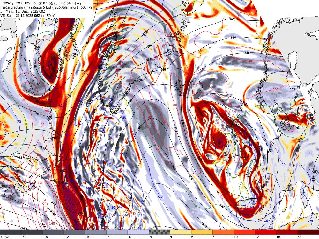Pick the legend swatch above the '-10' label
This screenshot has width=319, height=239.
[96, 232]
